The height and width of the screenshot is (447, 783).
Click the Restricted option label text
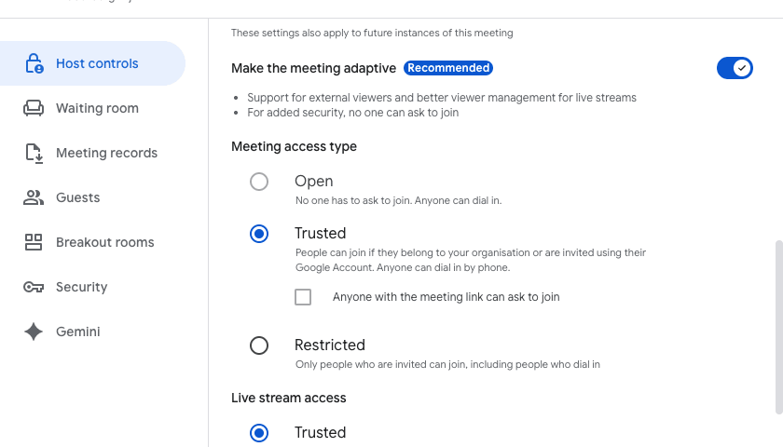click(330, 345)
